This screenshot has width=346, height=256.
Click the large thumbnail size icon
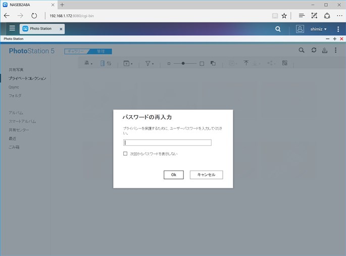202,64
